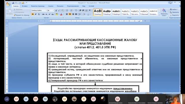This screenshot has height=104, width=185.
Task: Open the Разметка страницы tab
Action: click(38, 6)
